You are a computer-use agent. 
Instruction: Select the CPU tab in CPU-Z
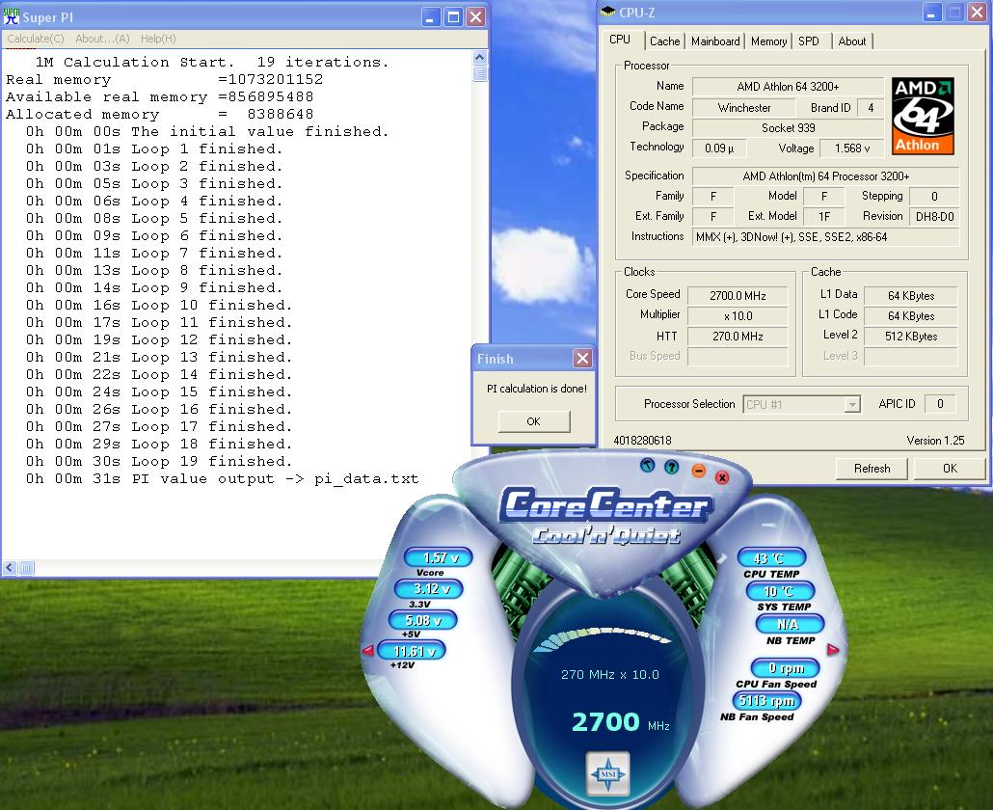(x=619, y=40)
